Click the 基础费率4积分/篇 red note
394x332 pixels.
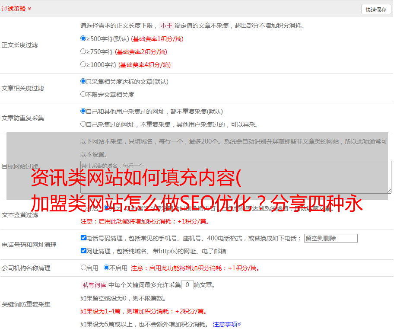[144, 65]
